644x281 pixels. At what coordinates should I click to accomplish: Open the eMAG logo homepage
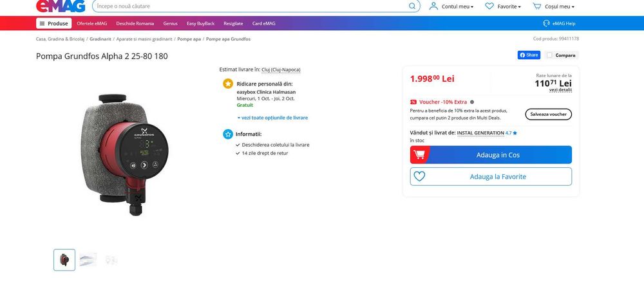pyautogui.click(x=61, y=6)
